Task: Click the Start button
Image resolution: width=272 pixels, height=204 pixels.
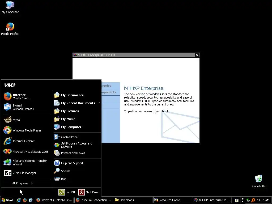Action: 7,200
